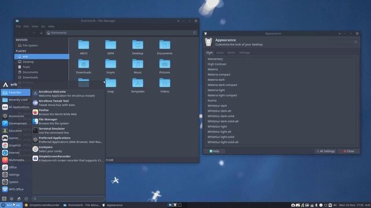Select the Style tab in Appearance
371x208 pixels.
(x=209, y=53)
